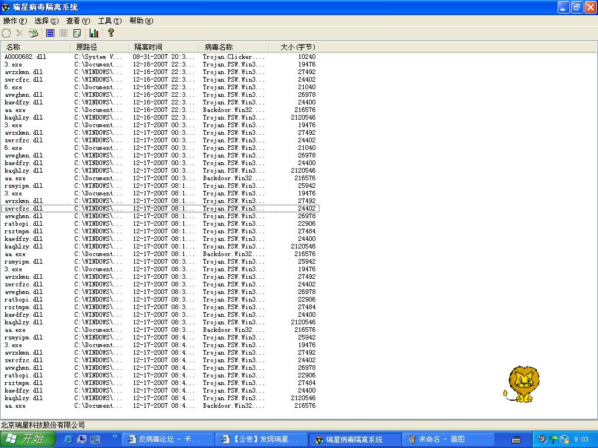598x448 pixels.
Task: Open the 操作(F) menu
Action: (15, 21)
